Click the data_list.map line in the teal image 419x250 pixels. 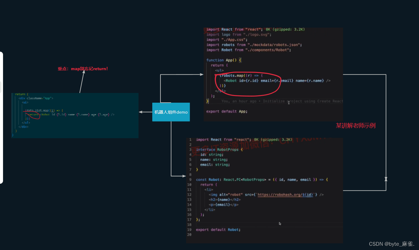[x=44, y=111]
